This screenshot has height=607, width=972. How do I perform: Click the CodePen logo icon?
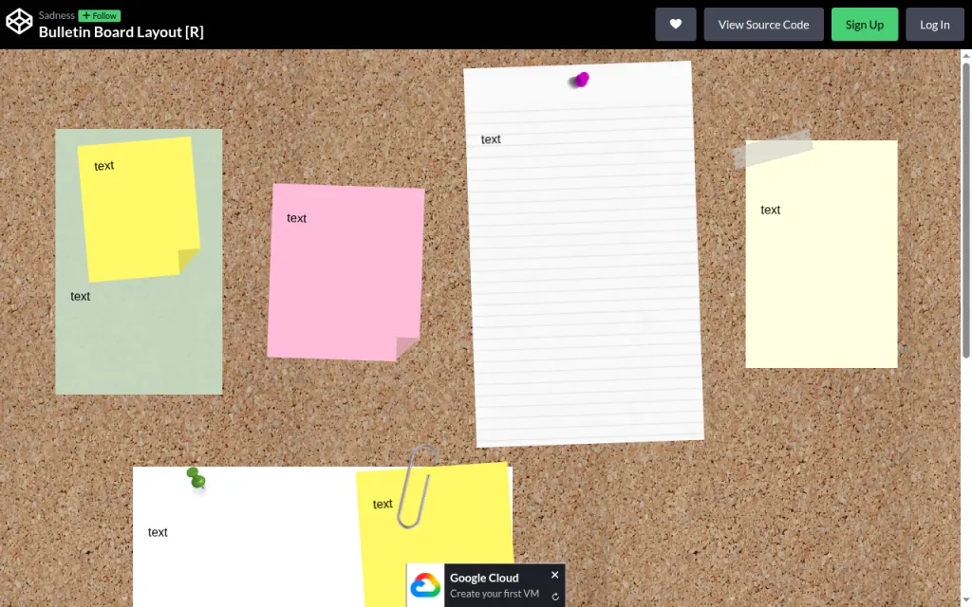click(x=19, y=23)
